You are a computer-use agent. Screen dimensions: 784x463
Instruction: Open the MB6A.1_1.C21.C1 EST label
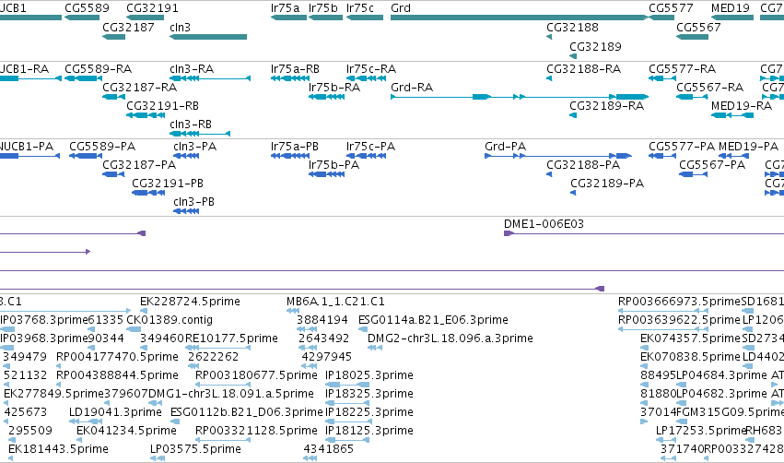(335, 302)
